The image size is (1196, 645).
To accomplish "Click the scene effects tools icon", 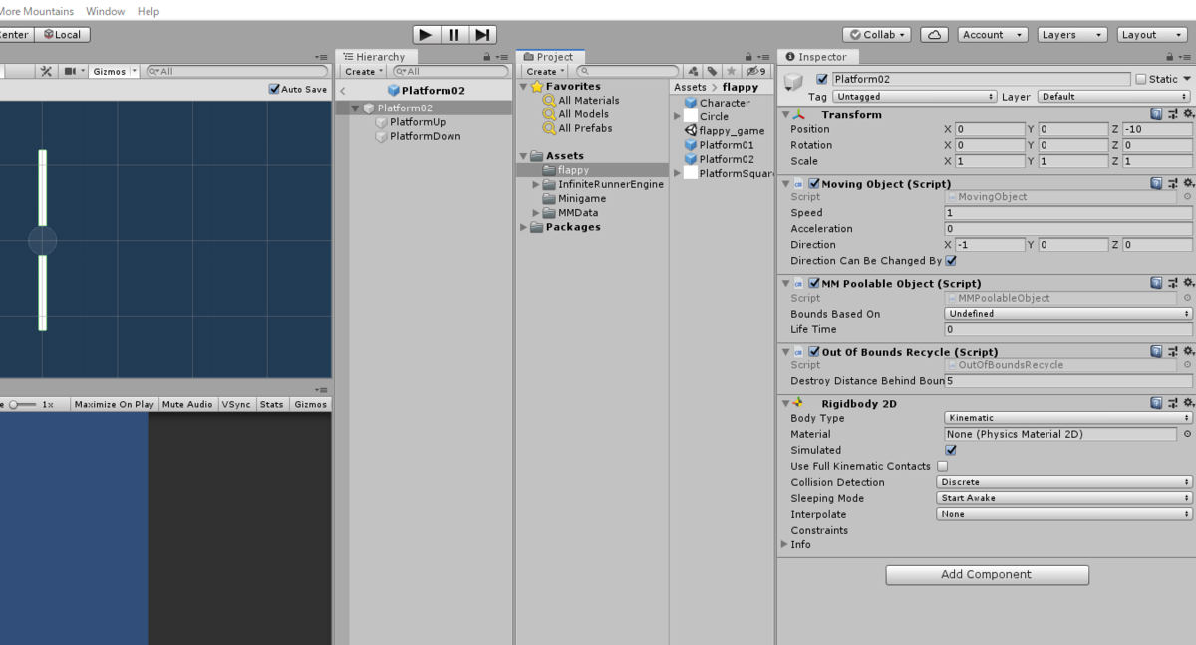I will [x=45, y=71].
